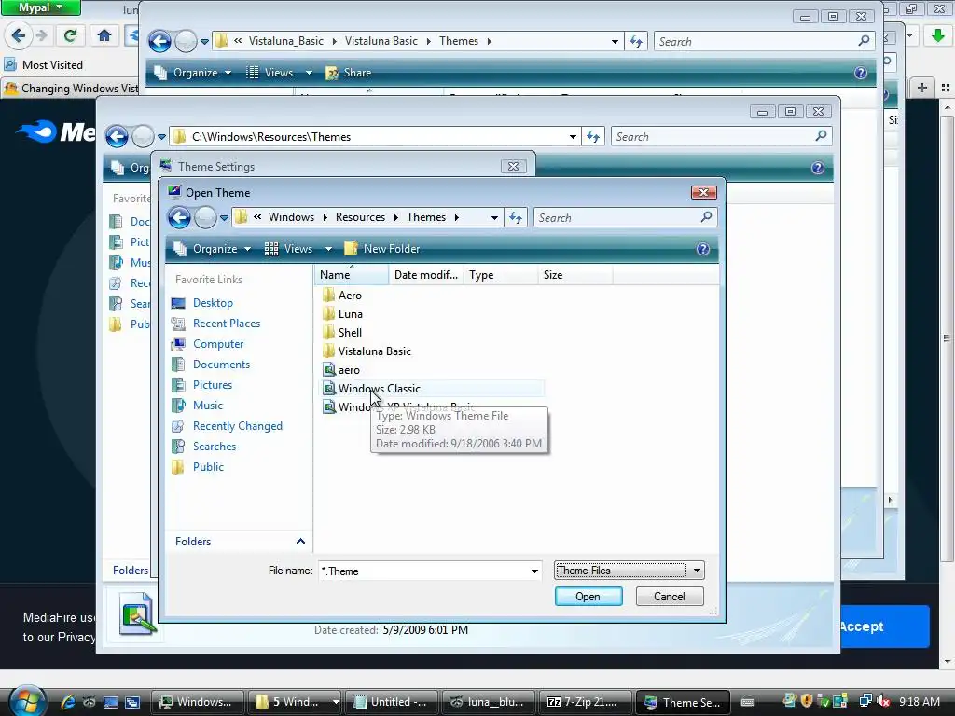Open downloads arrow in Mypal toolbar
This screenshot has width=955, height=716.
[x=938, y=35]
